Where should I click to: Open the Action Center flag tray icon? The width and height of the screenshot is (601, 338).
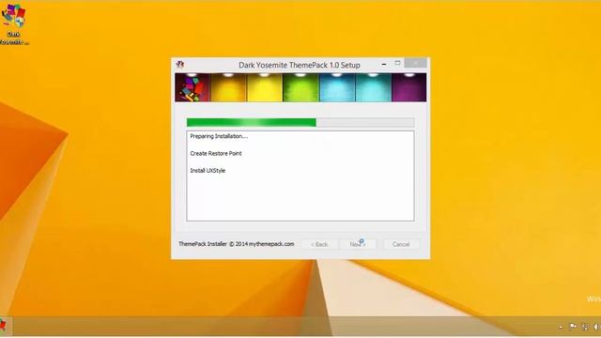(573, 327)
